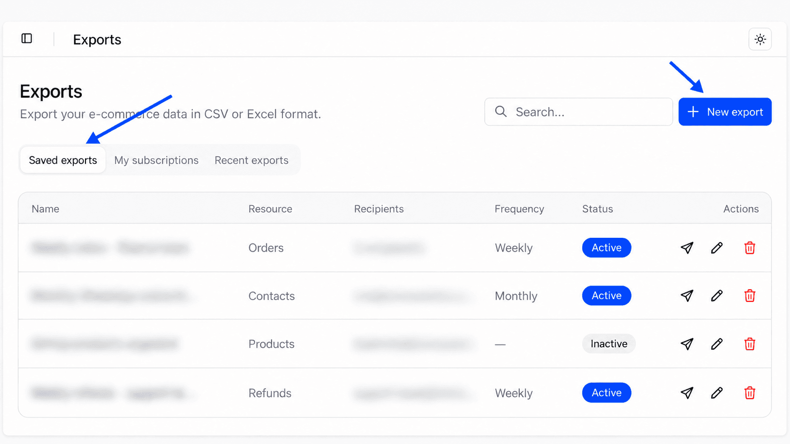Click the Monthly frequency cell

click(516, 296)
